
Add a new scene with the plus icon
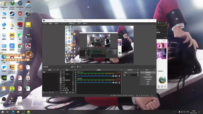point(44,92)
